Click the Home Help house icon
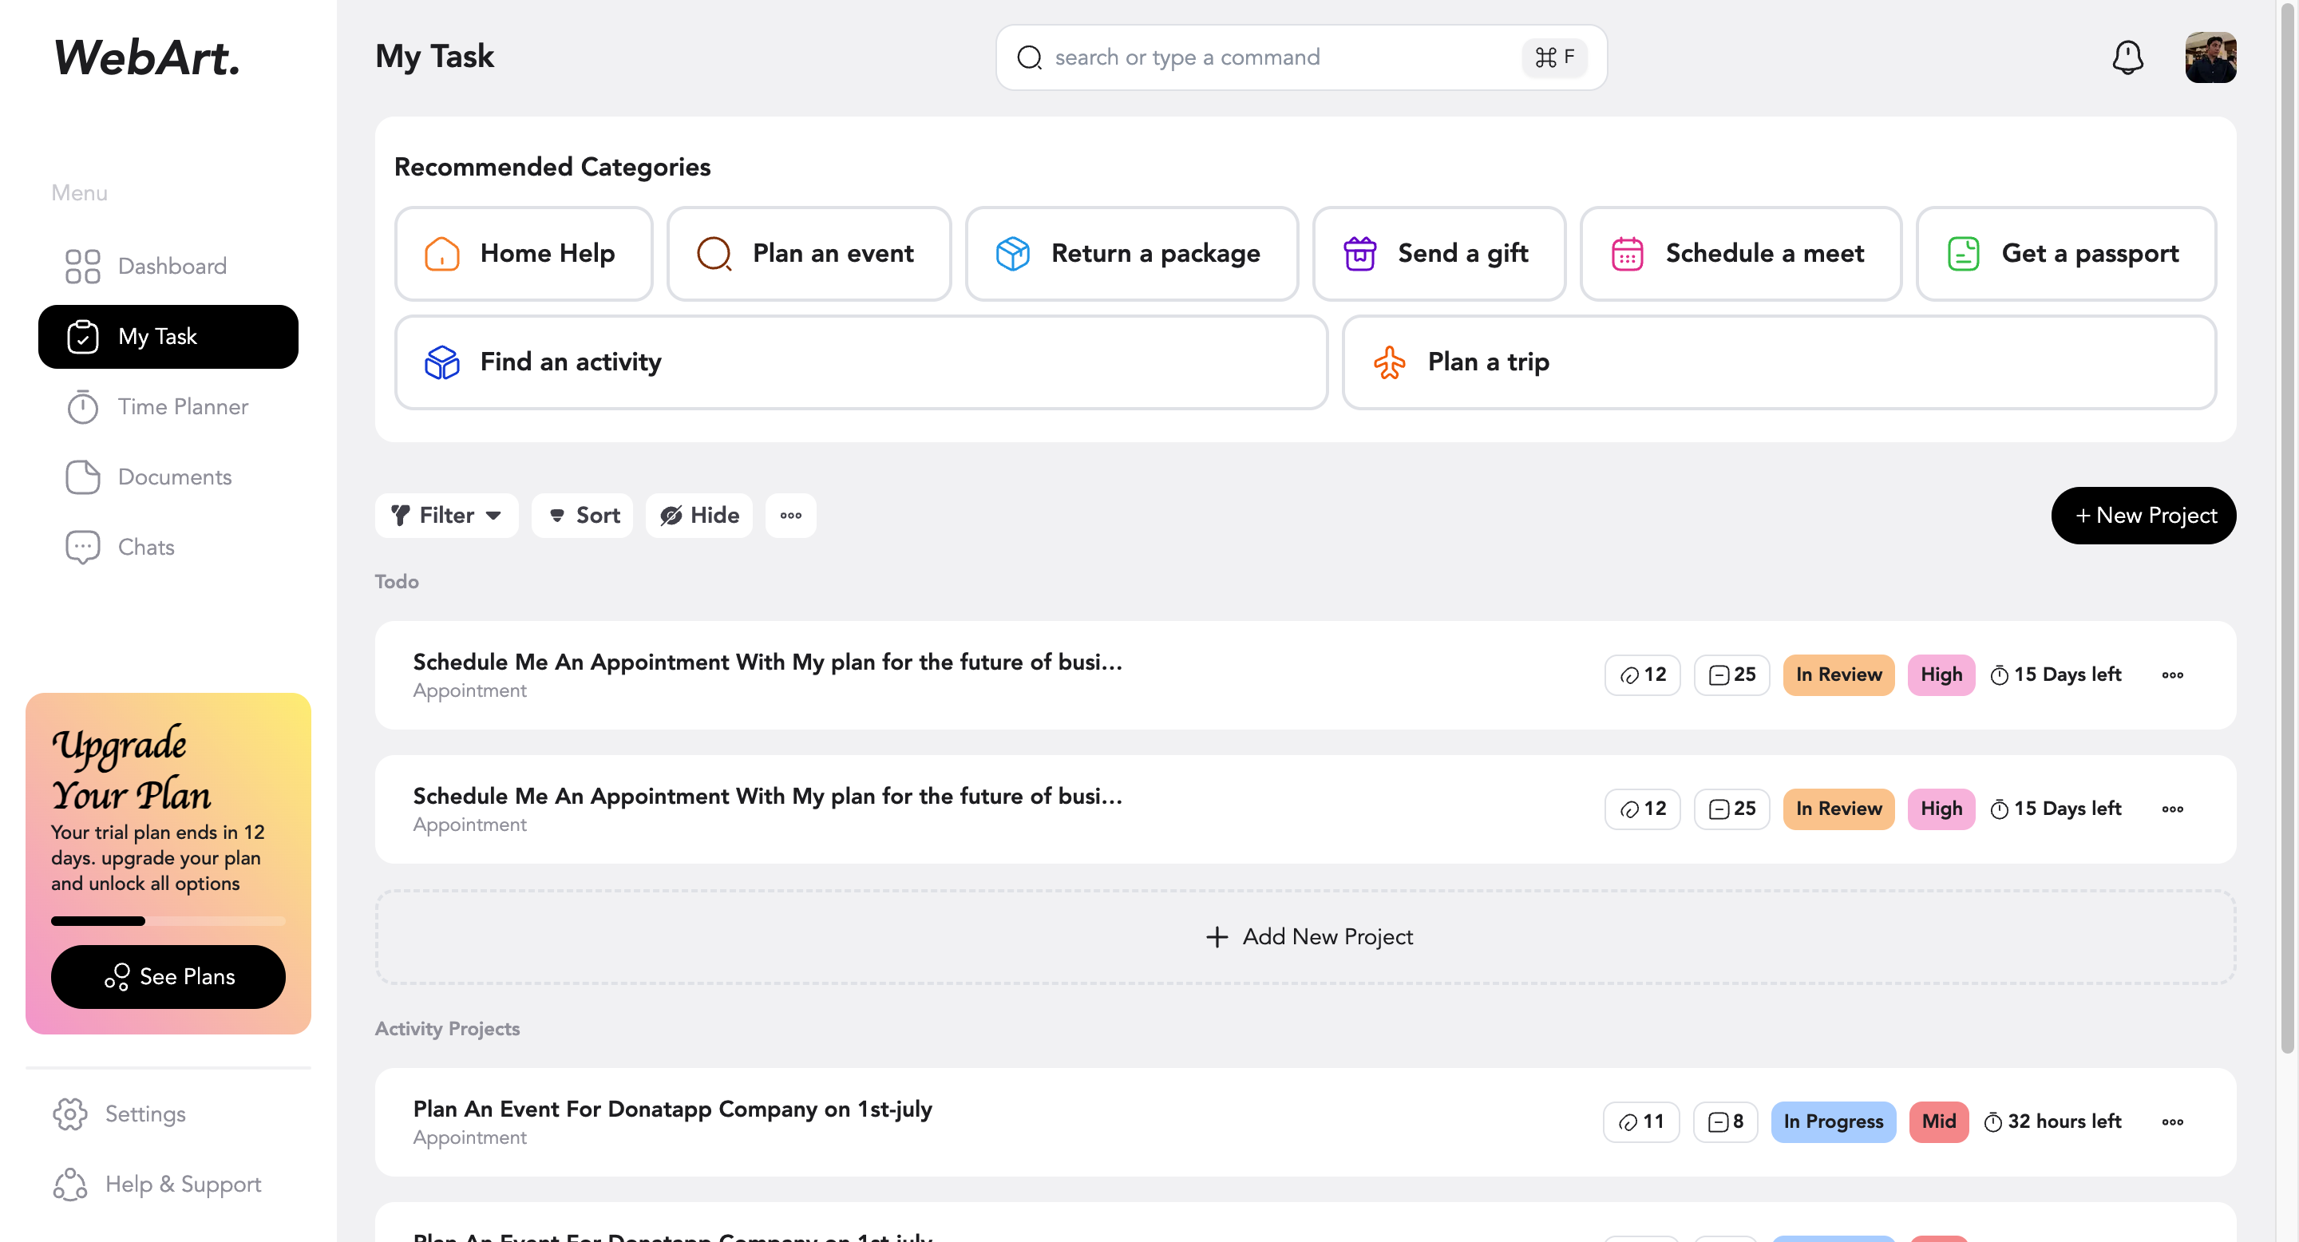The image size is (2299, 1242). tap(441, 253)
